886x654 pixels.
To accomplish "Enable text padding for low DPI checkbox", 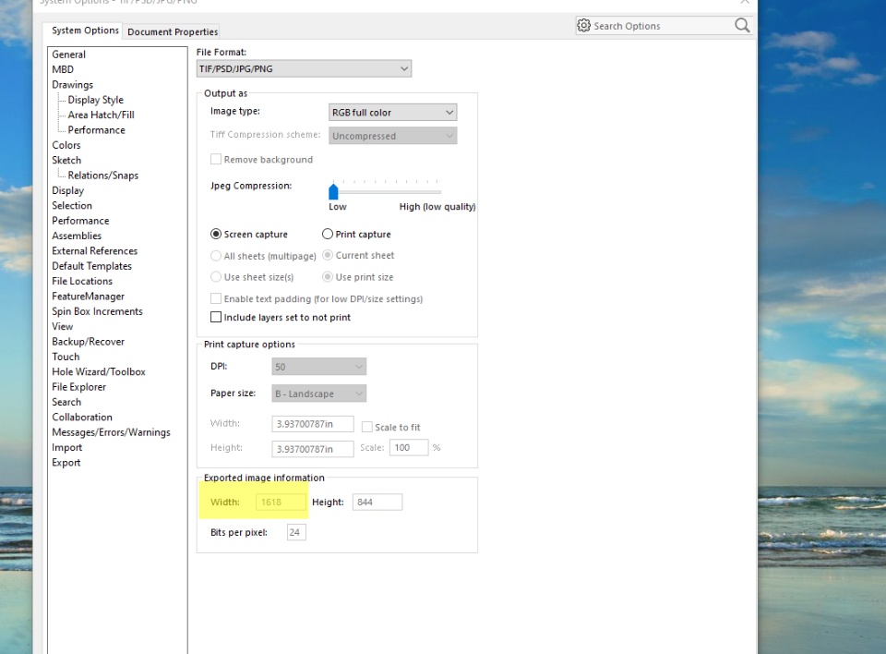I will coord(216,298).
